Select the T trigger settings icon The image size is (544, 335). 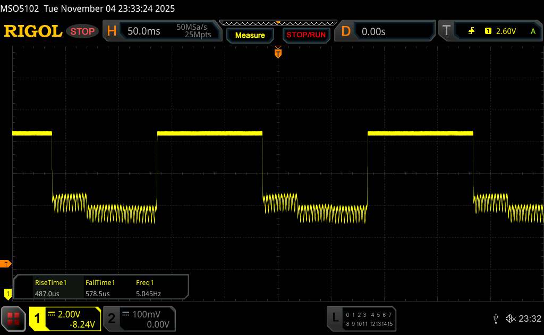pyautogui.click(x=446, y=31)
